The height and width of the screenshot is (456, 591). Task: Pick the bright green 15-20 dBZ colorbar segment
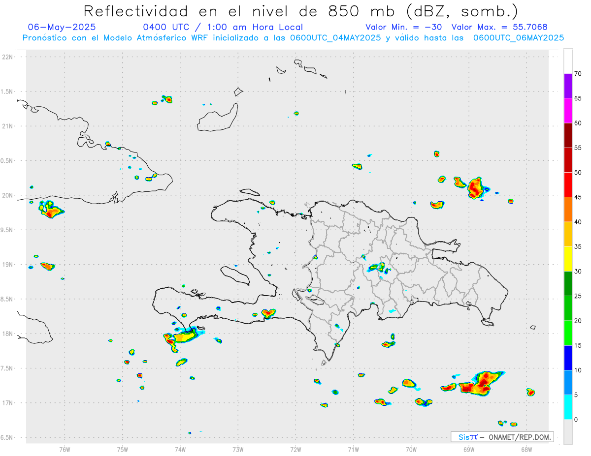[x=568, y=333]
